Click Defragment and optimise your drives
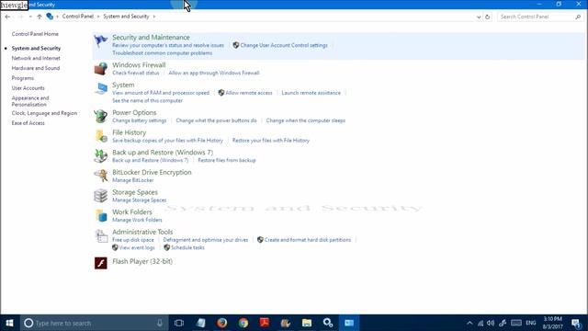 point(206,240)
